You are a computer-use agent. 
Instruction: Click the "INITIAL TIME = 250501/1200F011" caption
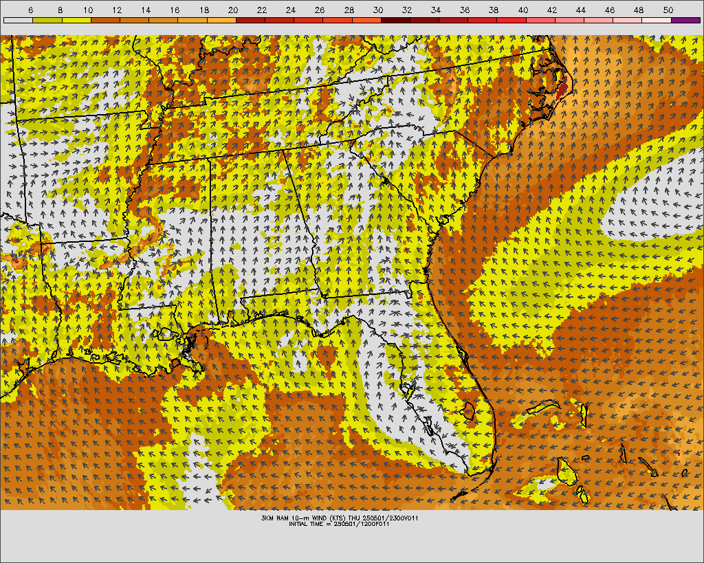[x=339, y=524]
